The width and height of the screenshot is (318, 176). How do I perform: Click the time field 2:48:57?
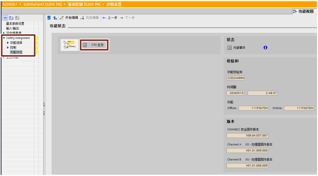[263, 93]
